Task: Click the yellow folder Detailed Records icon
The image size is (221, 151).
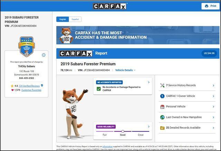Action: point(162,128)
